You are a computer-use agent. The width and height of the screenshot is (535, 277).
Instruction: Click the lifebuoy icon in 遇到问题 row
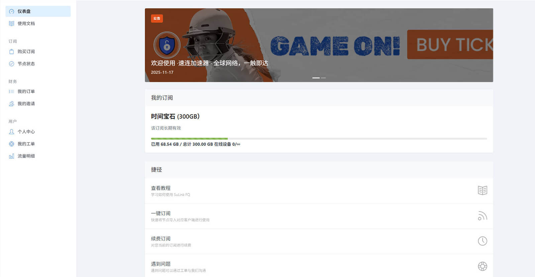[482, 266]
